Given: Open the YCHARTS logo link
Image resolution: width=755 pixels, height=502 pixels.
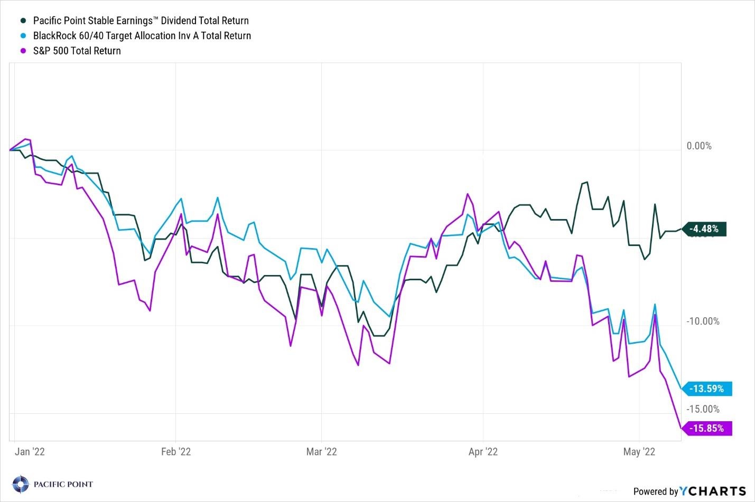Looking at the screenshot, I should [713, 491].
